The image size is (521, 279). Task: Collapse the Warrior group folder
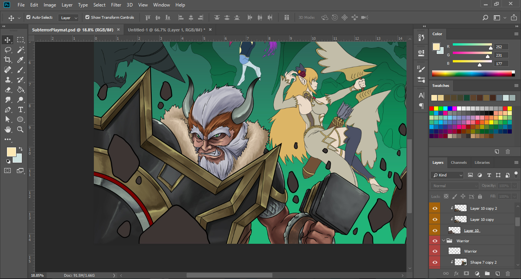[x=444, y=241]
